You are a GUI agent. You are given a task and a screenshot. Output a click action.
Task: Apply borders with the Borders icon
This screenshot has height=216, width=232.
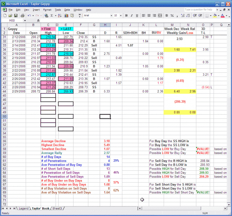pyautogui.click(x=207, y=16)
